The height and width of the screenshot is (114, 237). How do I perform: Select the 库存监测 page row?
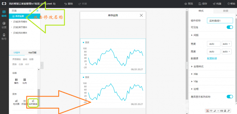coord(24,16)
